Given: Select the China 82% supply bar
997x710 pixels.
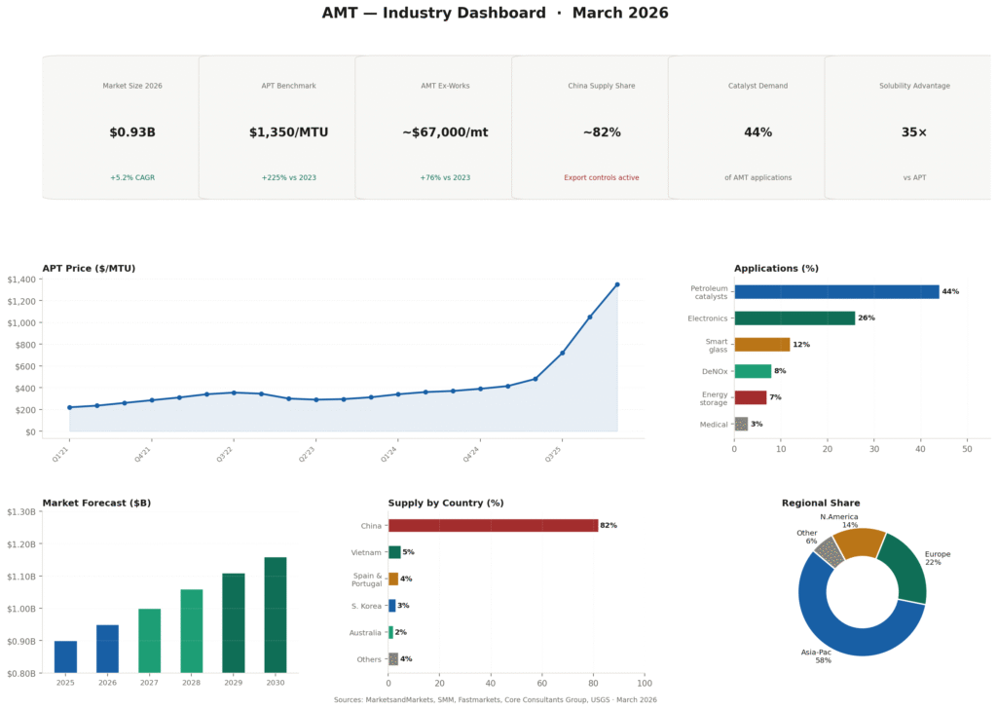Looking at the screenshot, I should coord(493,525).
